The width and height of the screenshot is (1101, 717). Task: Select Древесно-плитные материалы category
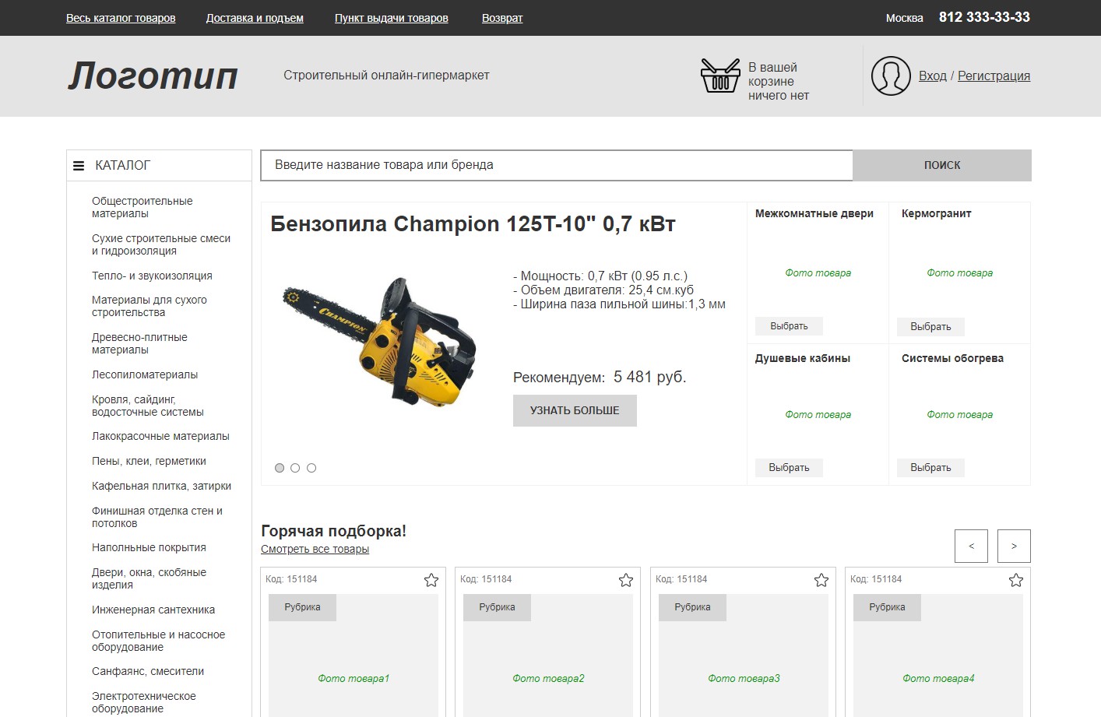click(139, 343)
